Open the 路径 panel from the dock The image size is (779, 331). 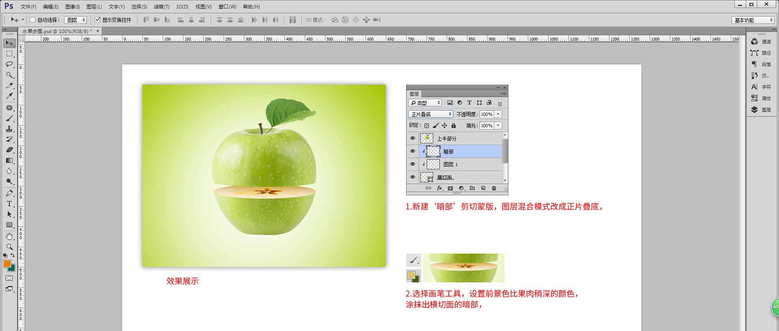761,53
